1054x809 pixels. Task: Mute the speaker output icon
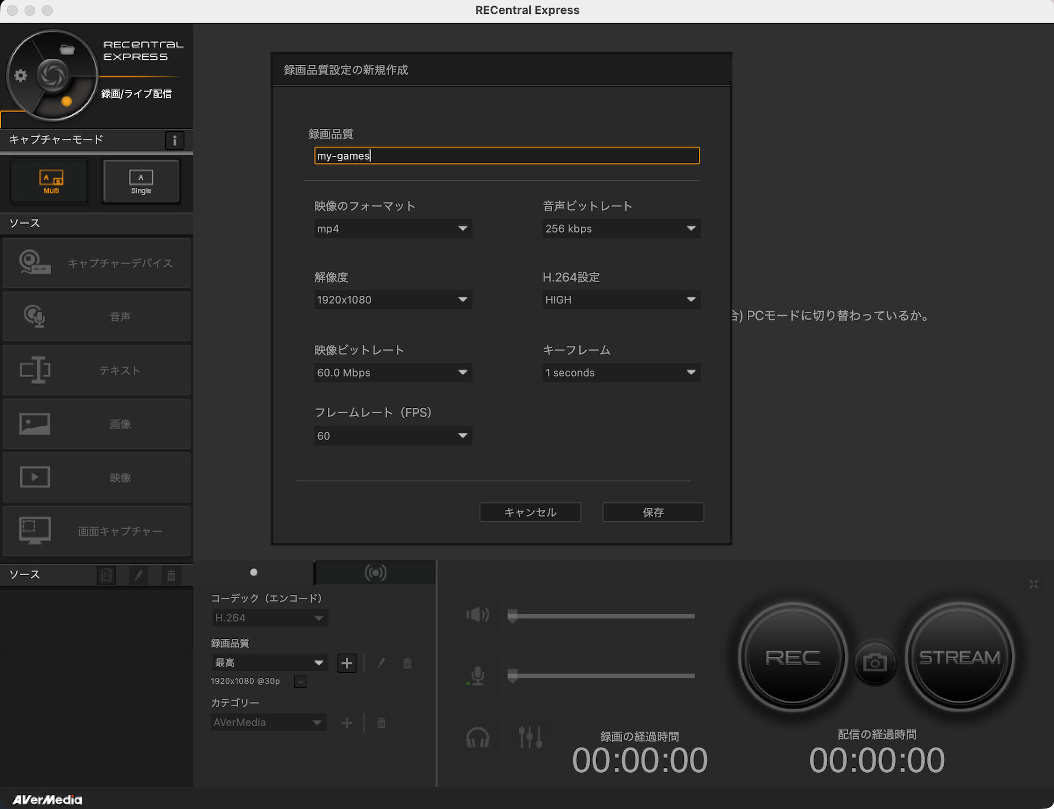click(478, 614)
